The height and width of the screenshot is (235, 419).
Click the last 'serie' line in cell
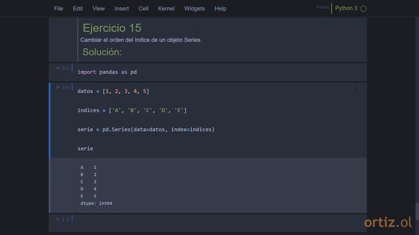85,149
